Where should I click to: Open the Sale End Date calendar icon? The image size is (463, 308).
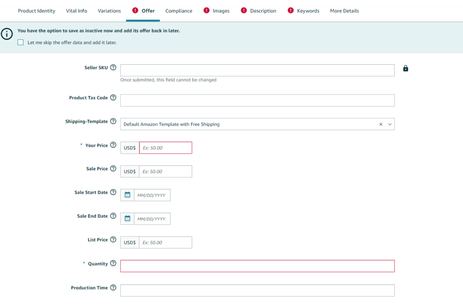click(128, 219)
